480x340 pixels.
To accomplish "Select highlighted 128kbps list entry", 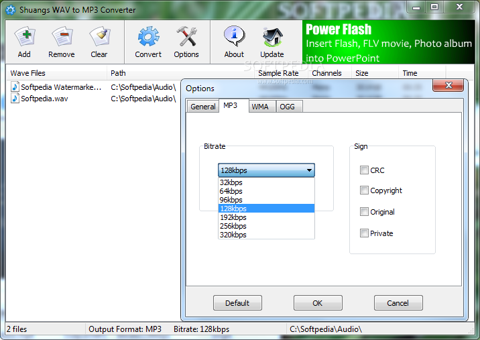I will tap(266, 209).
